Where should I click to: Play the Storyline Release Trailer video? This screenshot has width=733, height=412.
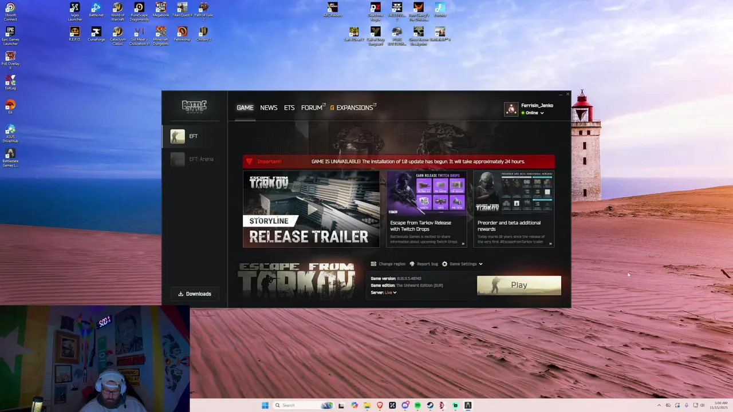[x=311, y=209]
